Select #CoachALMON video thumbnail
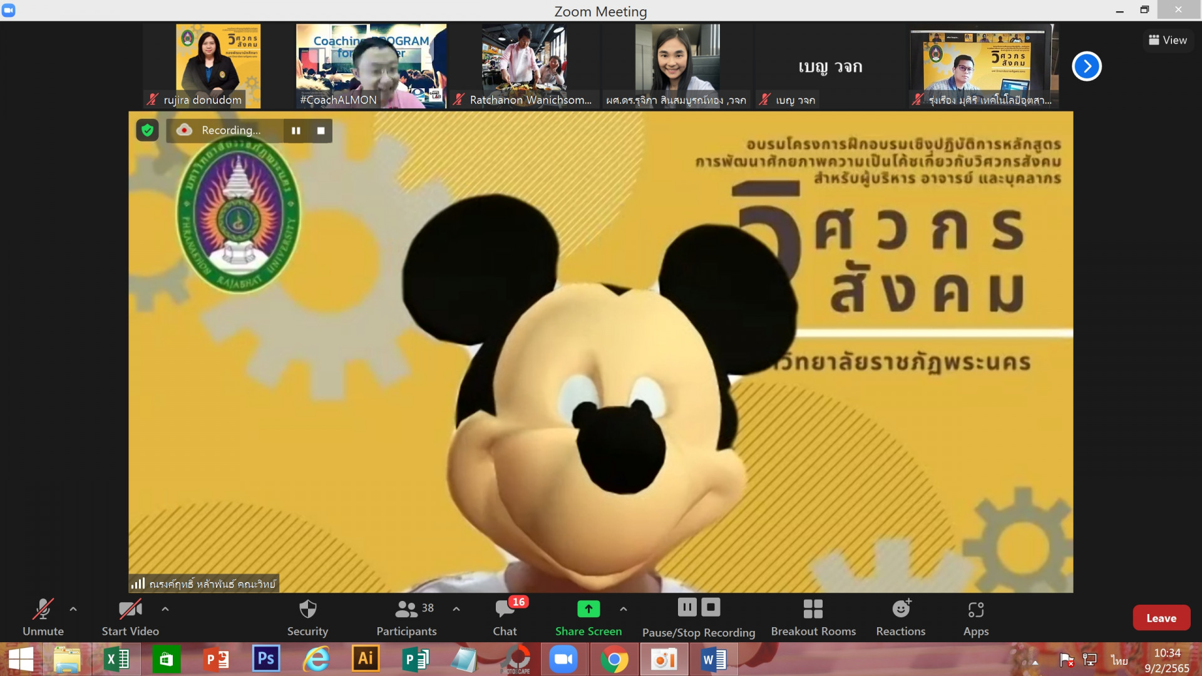 coord(371,66)
